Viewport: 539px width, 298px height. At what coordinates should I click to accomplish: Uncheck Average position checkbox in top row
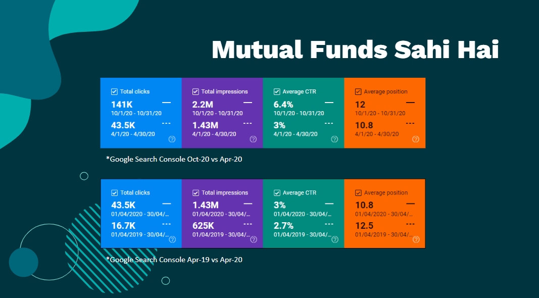tap(358, 91)
